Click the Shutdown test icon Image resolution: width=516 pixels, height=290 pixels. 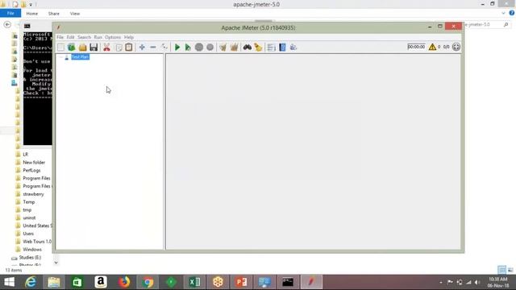coord(210,47)
